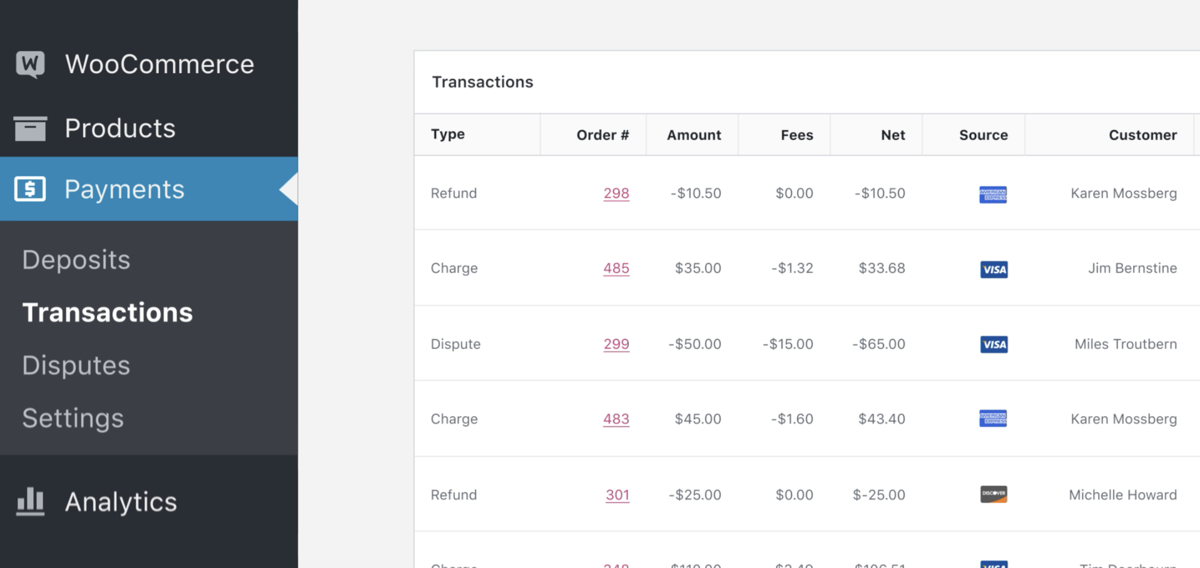Sort by the Type column header

448,134
